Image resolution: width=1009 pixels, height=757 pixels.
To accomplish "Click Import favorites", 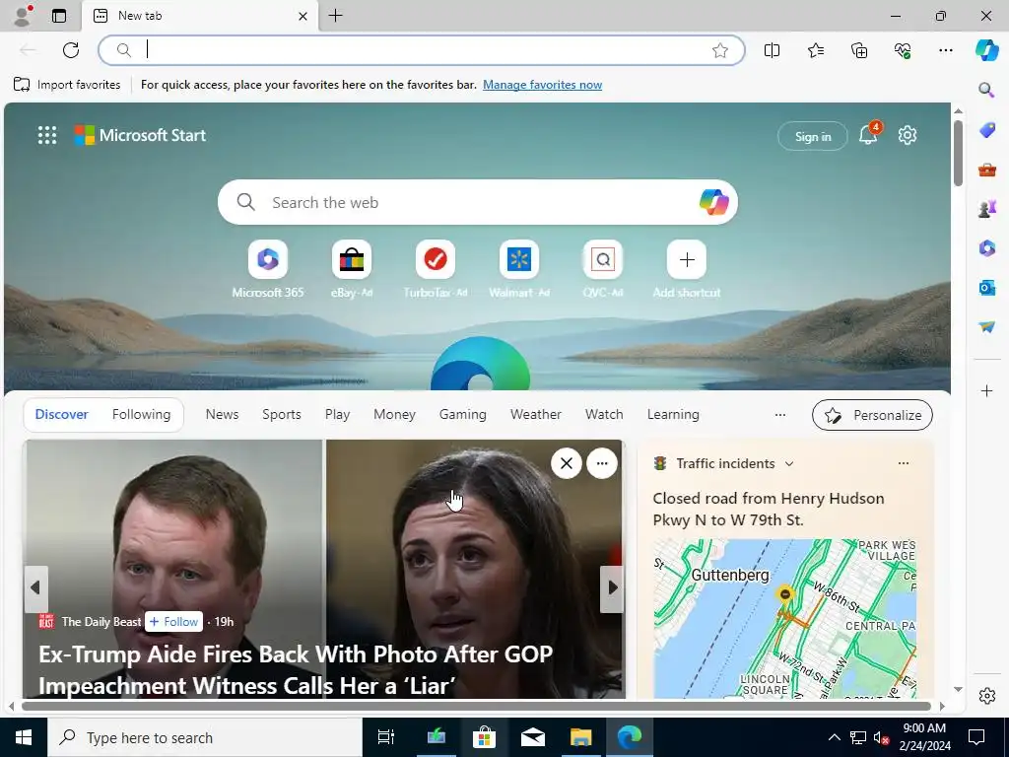I will [67, 85].
